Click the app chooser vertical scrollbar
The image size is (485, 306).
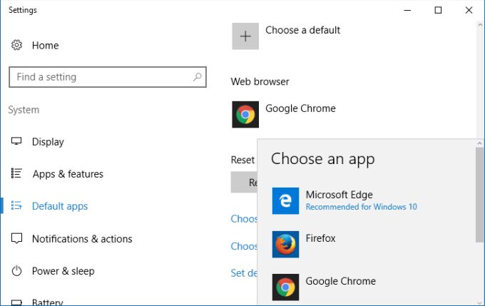point(479,193)
